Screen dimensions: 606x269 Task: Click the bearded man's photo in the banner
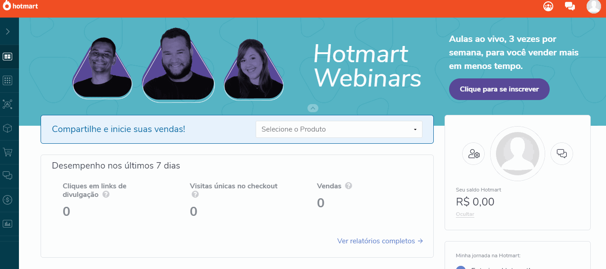(x=179, y=64)
